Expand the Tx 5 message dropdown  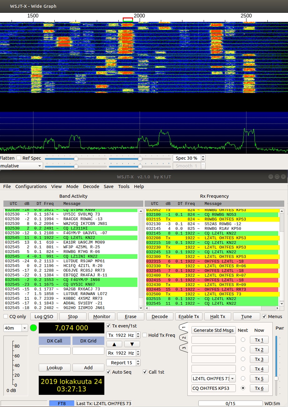(232, 379)
